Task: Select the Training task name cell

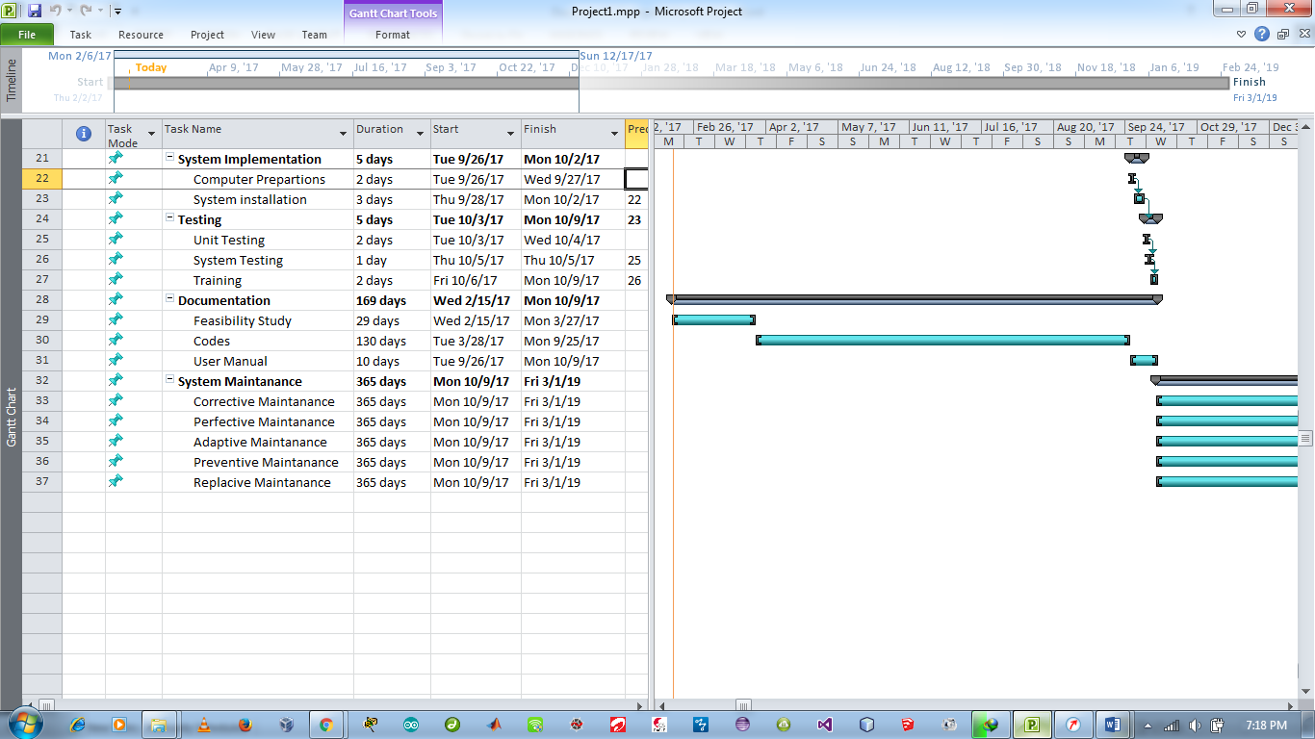Action: [x=218, y=280]
